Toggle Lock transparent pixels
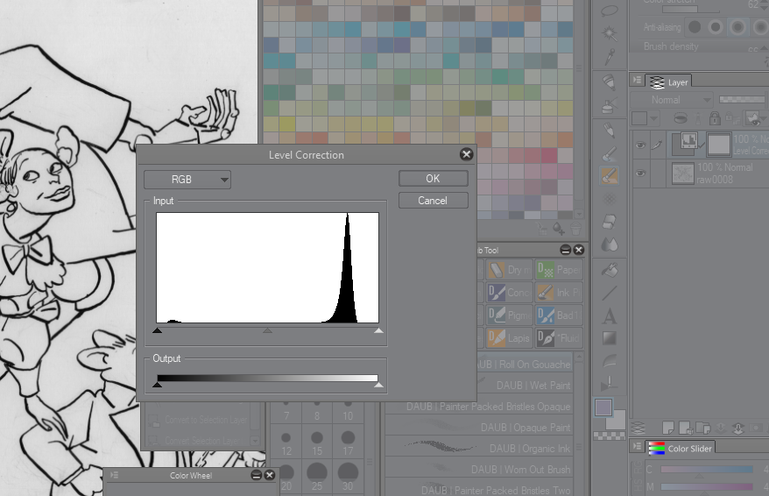The width and height of the screenshot is (769, 496). [733, 118]
